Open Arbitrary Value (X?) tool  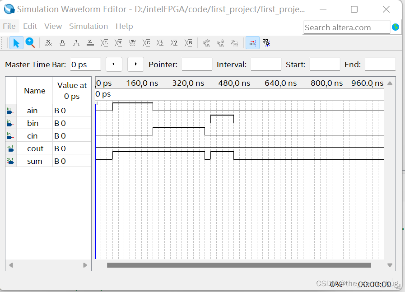(174, 43)
